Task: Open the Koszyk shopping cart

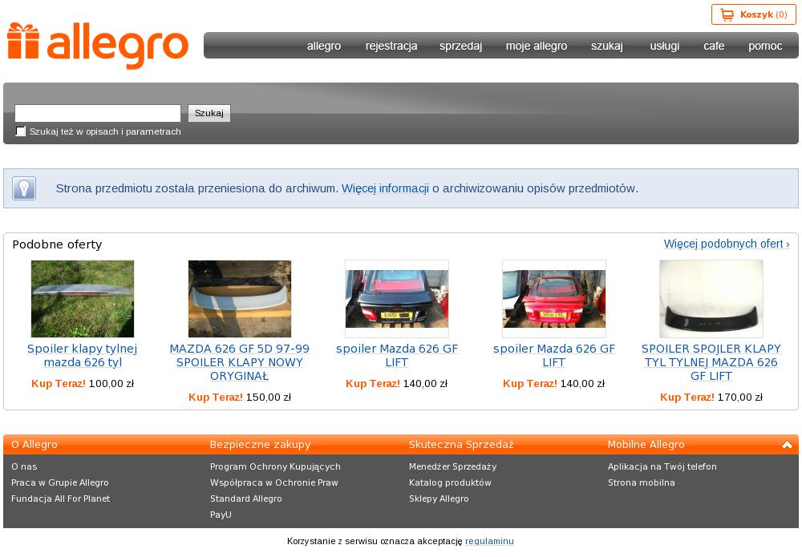Action: 753,14
